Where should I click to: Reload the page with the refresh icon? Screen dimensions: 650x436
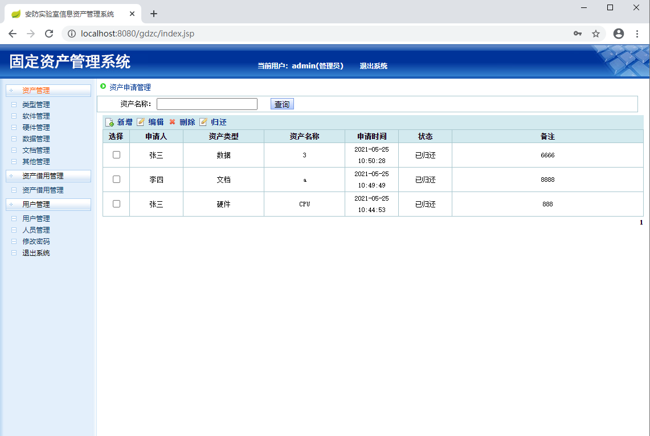coord(49,34)
